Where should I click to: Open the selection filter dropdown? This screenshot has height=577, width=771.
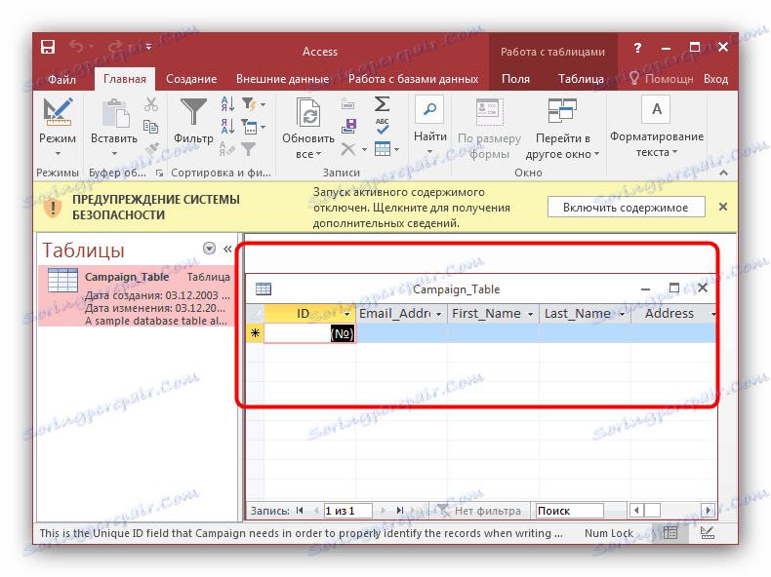click(253, 104)
